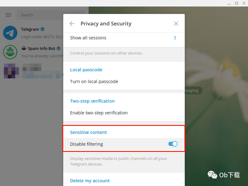Screen dimensions: 248x186
Task: Close the Privacy and Security dialog
Action: tap(176, 24)
